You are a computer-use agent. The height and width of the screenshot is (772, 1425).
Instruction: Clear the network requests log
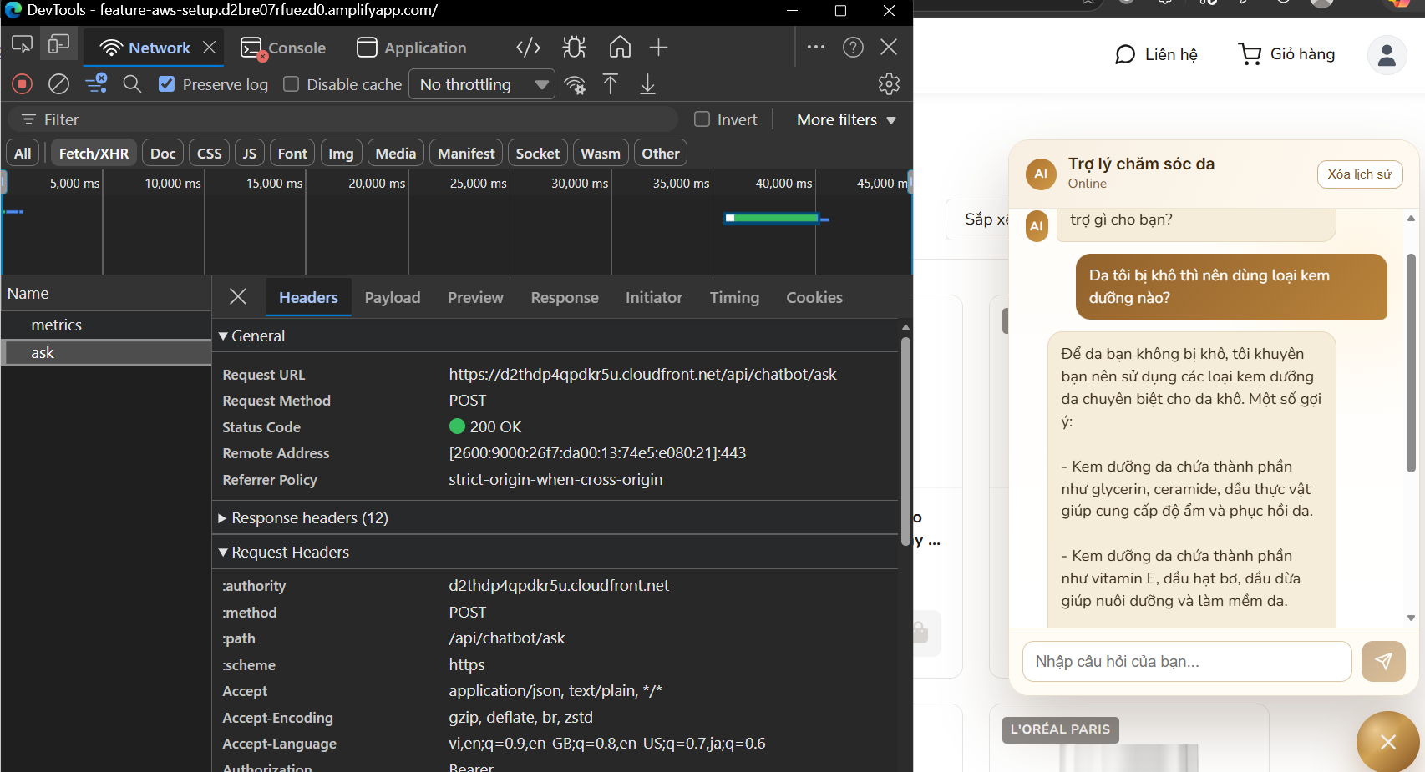point(58,83)
